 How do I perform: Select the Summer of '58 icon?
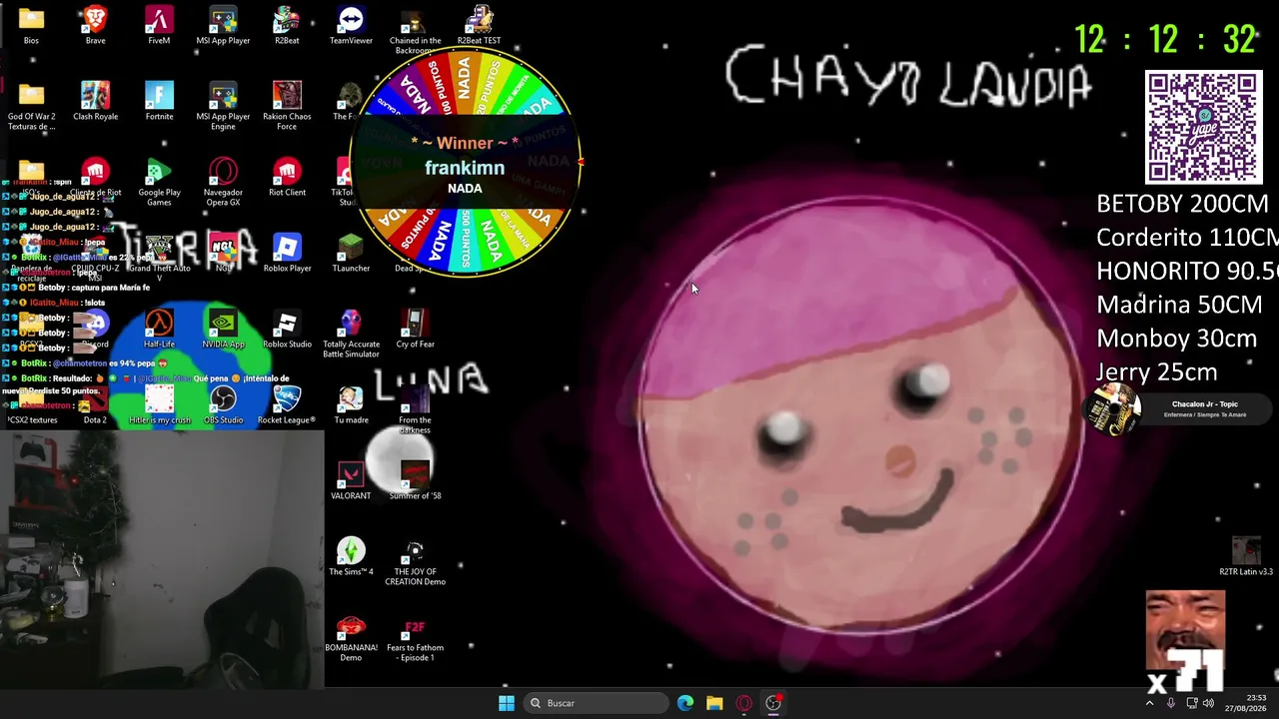click(415, 481)
